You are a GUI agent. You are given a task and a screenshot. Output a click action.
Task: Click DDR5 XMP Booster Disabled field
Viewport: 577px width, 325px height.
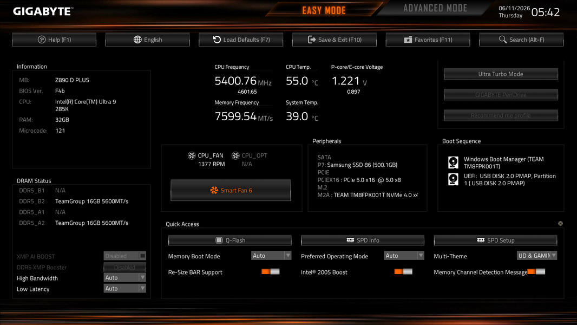click(124, 267)
